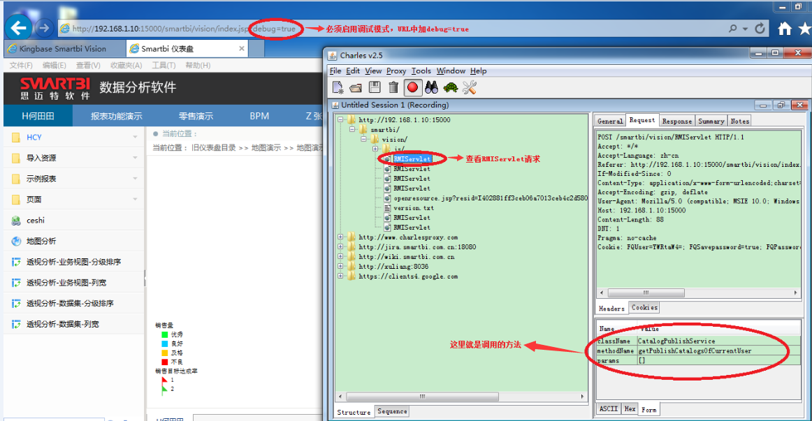This screenshot has height=421, width=812.
Task: Collapse the smartbi/ tree node
Action: point(352,129)
